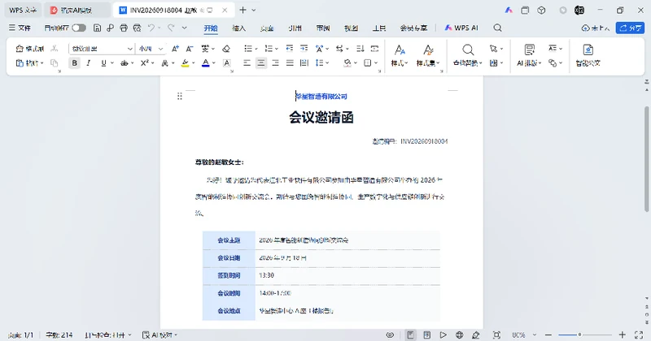Click the new tab plus button
Image resolution: width=651 pixels, height=341 pixels.
[242, 10]
